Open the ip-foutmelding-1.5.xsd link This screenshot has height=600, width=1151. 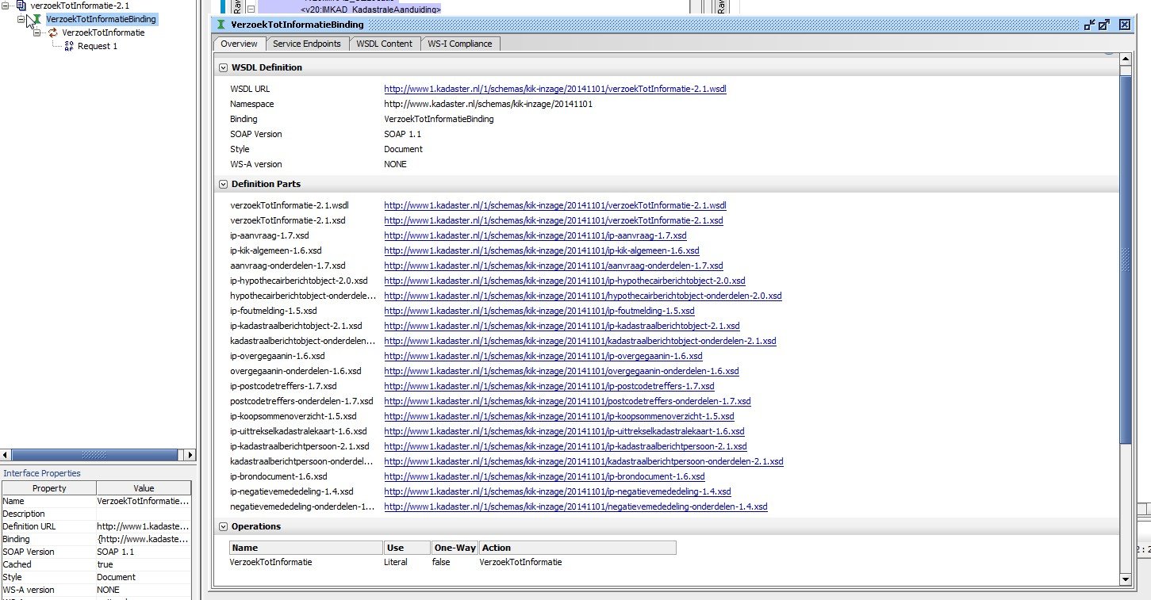point(539,311)
